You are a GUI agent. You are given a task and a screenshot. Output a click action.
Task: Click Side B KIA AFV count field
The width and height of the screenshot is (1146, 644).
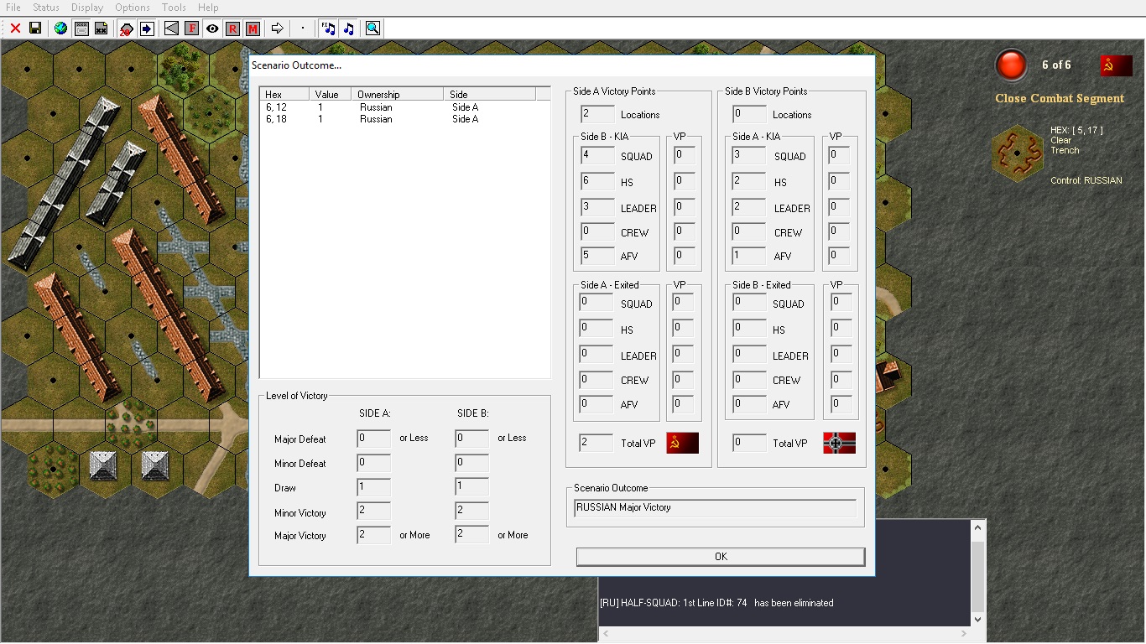tap(596, 256)
